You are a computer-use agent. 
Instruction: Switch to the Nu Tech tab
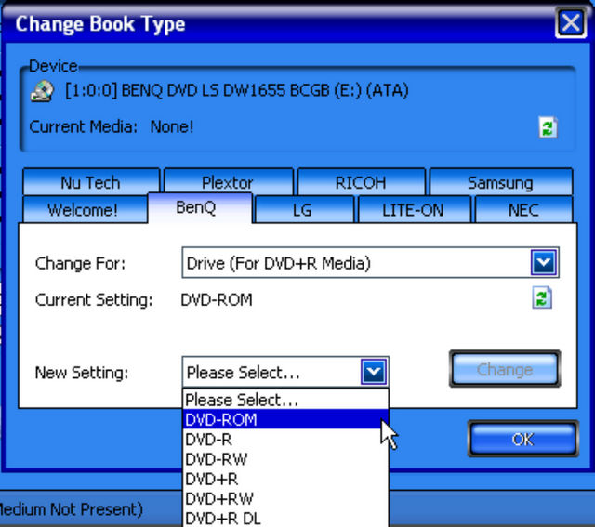point(91,182)
